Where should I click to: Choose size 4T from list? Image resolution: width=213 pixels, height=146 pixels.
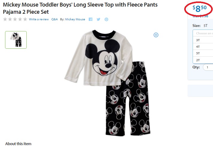203,47
